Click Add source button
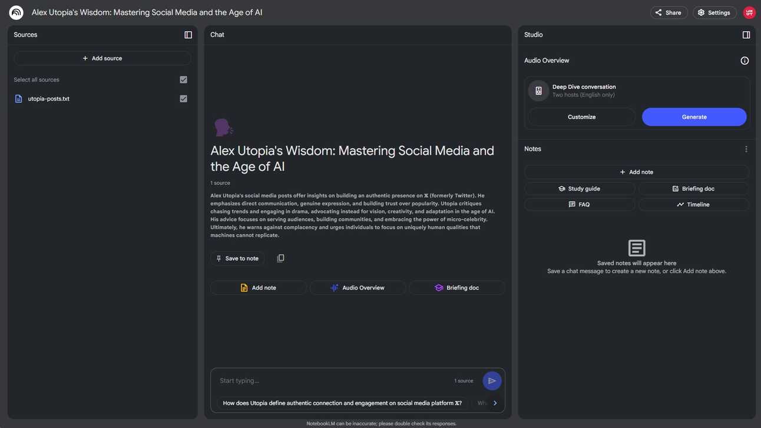Viewport: 761px width, 428px height. click(102, 58)
